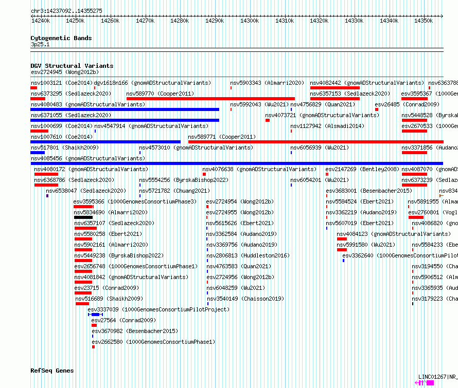The height and width of the screenshot is (388, 458).
Task: Click nsv6357107 (Sedlazeck2020) label
Action: pyautogui.click(x=114, y=223)
